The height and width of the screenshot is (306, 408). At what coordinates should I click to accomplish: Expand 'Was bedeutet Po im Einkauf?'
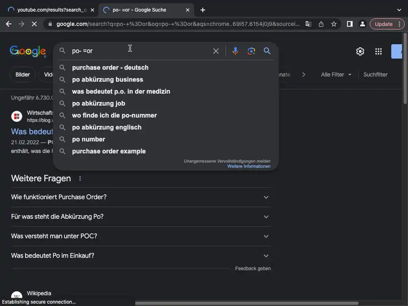point(141,256)
